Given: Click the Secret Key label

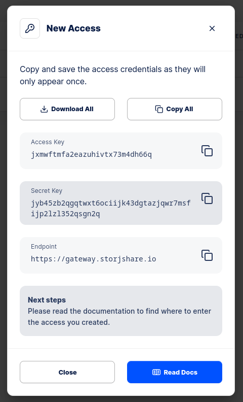Looking at the screenshot, I should tap(47, 191).
